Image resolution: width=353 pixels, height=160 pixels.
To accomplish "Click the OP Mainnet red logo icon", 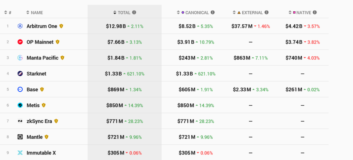I will click(20, 42).
